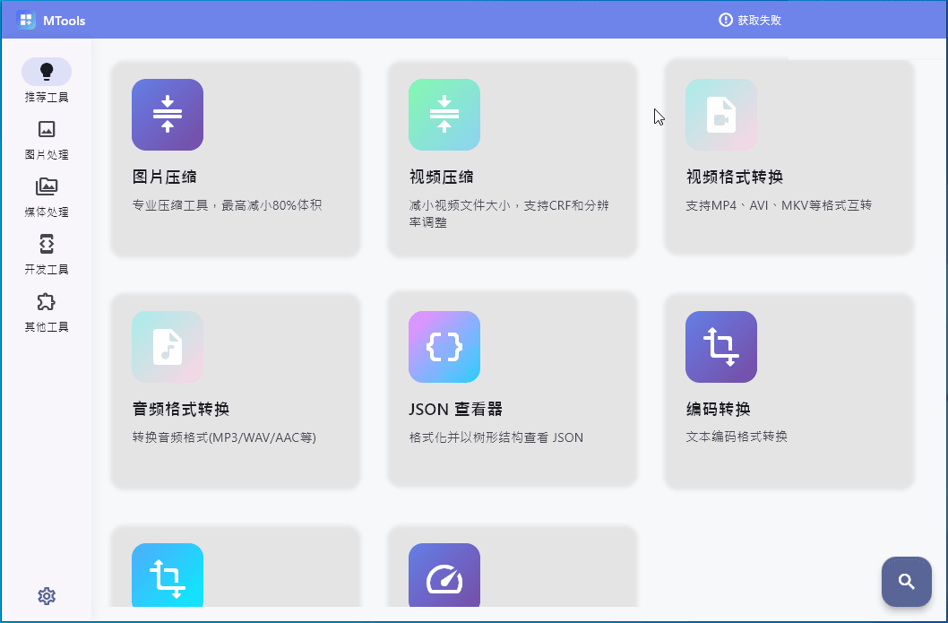Click the 编码转换 purple crop-rotate icon
The image size is (948, 623).
(x=721, y=347)
